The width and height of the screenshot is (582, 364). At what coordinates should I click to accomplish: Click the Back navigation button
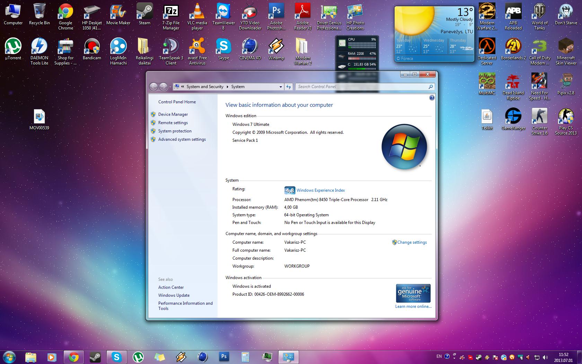coord(153,87)
